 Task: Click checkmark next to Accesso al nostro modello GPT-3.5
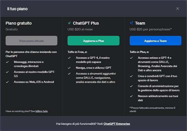7,72
